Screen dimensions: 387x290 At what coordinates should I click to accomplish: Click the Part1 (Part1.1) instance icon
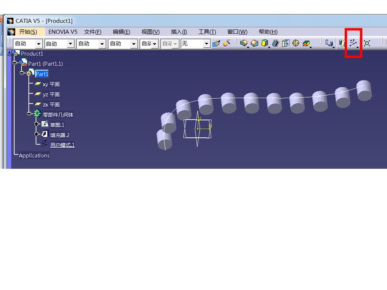click(x=23, y=63)
